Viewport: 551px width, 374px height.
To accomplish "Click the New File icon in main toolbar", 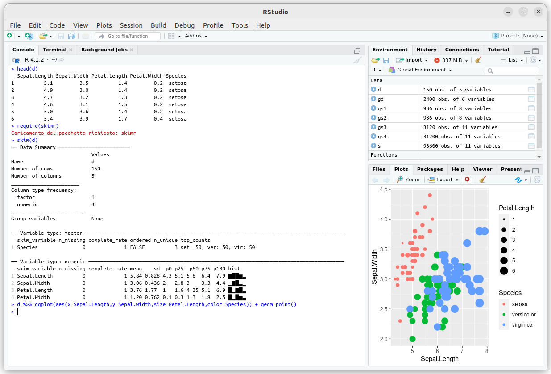I will click(x=10, y=36).
